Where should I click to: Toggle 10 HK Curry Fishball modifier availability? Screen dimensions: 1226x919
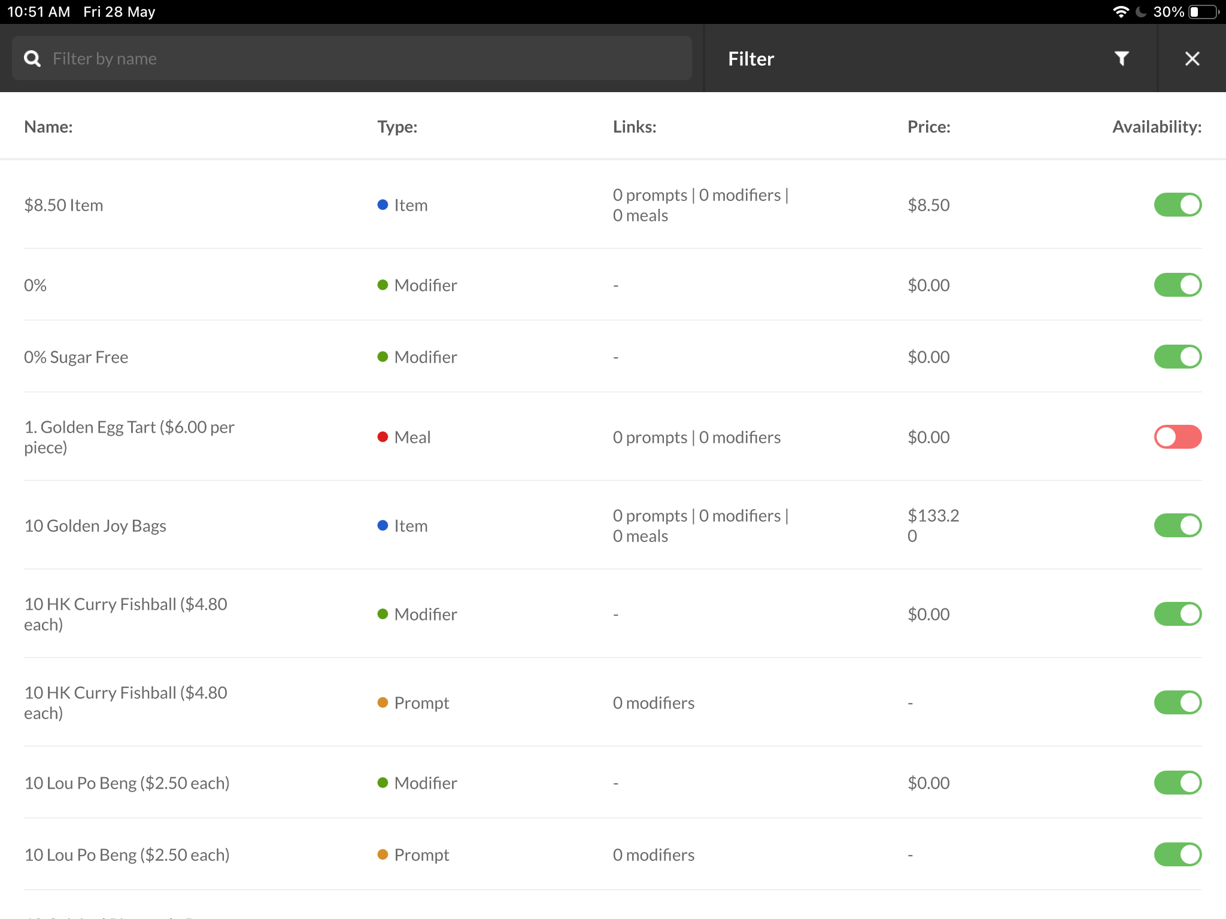tap(1177, 614)
